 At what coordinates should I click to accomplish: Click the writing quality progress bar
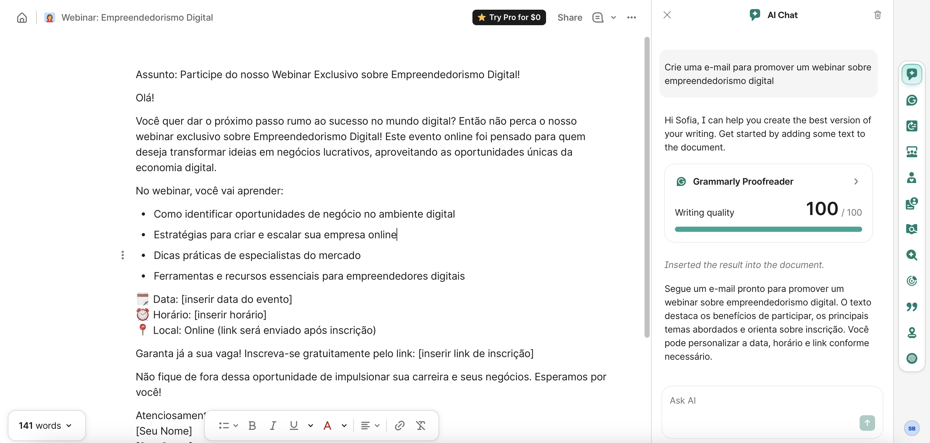768,229
